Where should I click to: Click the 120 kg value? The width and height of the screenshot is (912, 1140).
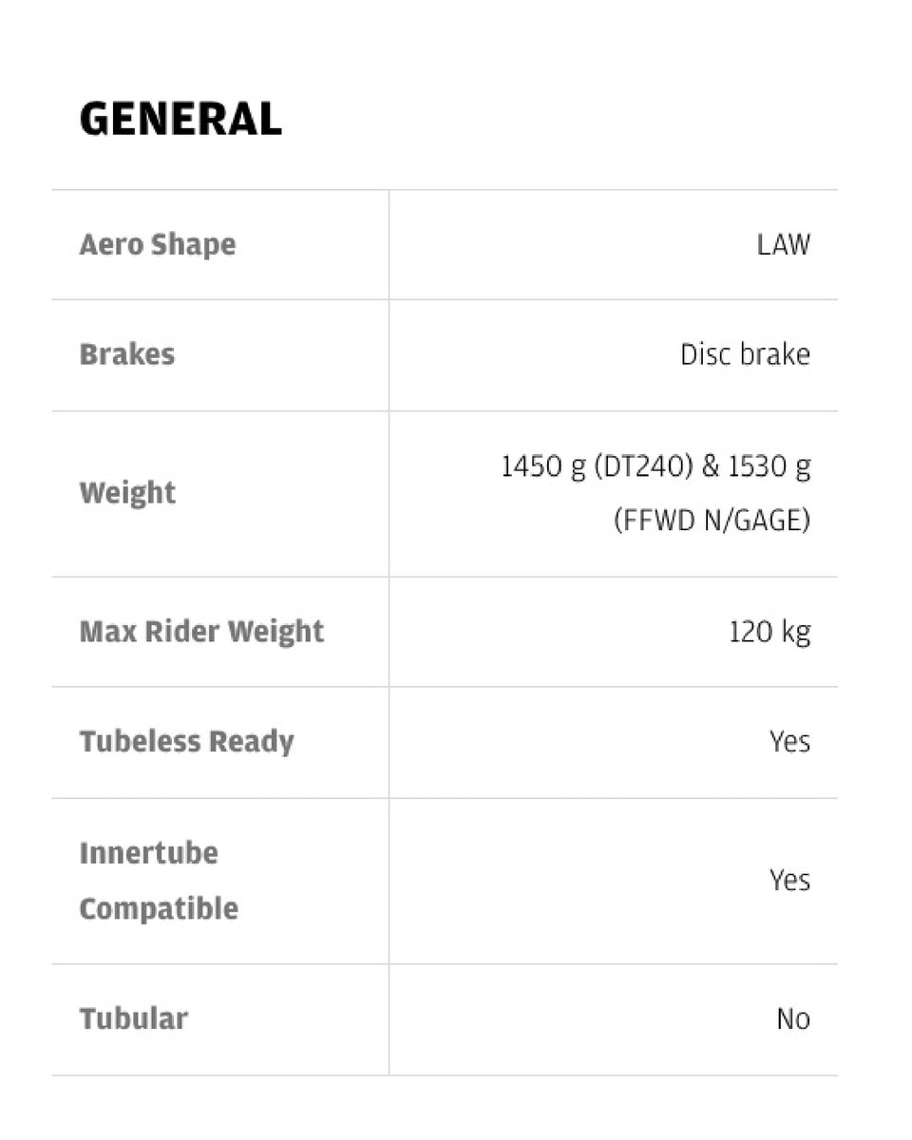coord(770,633)
